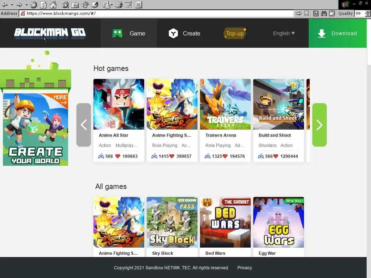Open the Egg Wars game thumbnail

pyautogui.click(x=279, y=222)
